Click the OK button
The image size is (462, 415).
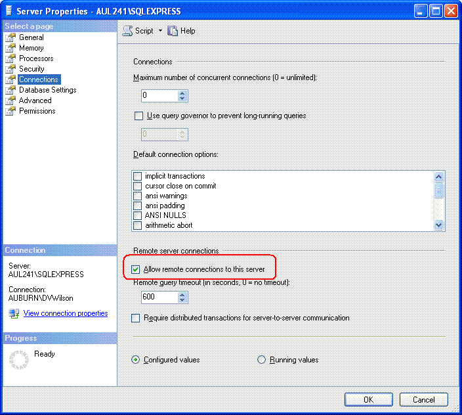(369, 400)
